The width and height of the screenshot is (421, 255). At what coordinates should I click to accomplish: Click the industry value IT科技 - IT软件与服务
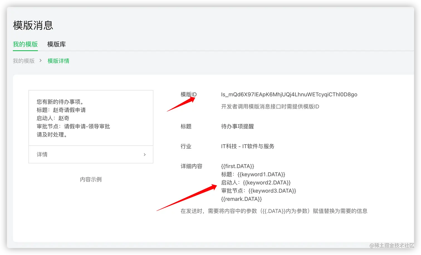point(248,146)
